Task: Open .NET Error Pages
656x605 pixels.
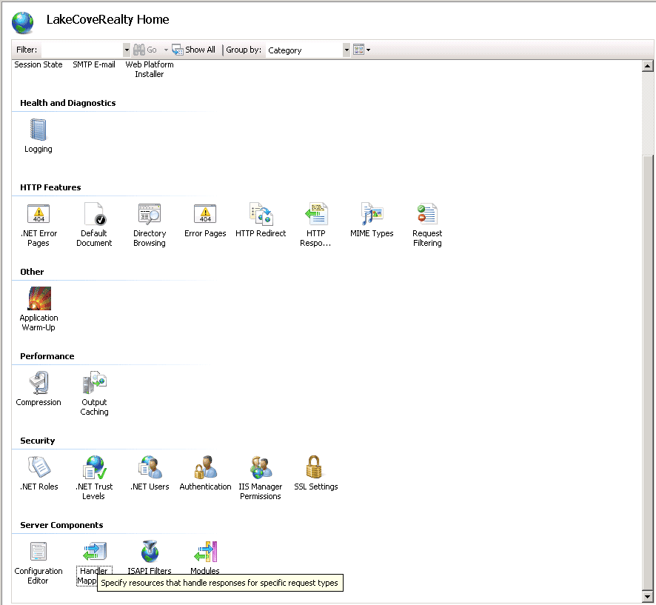Action: pyautogui.click(x=39, y=224)
